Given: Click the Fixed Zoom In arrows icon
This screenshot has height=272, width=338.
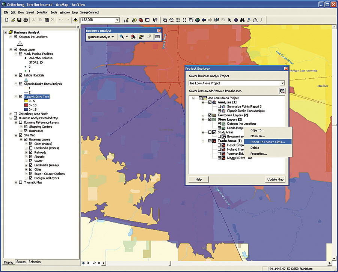Looking at the screenshot, I should click(x=178, y=20).
